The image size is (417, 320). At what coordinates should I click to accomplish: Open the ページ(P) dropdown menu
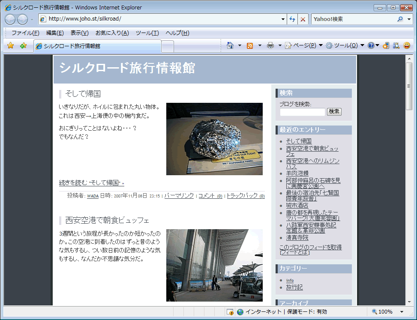tap(304, 45)
